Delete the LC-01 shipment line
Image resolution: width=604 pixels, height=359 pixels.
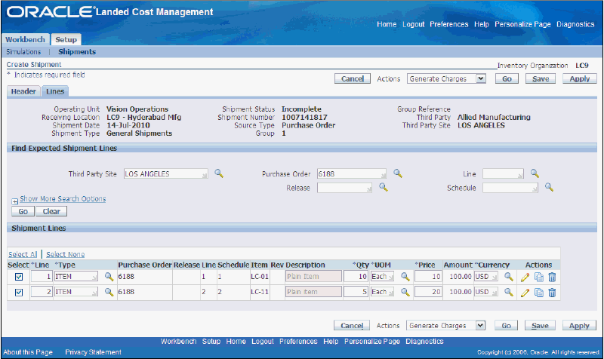click(x=552, y=277)
